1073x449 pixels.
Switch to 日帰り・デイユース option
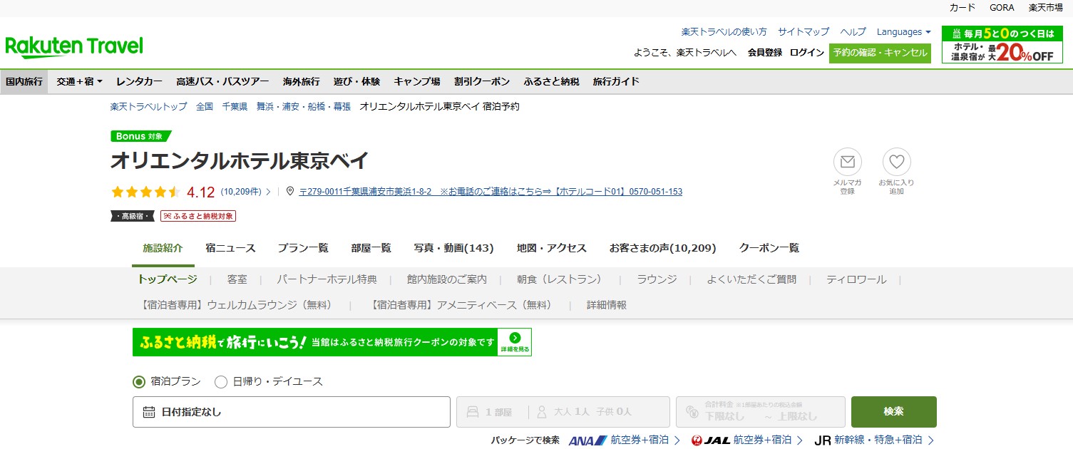221,382
